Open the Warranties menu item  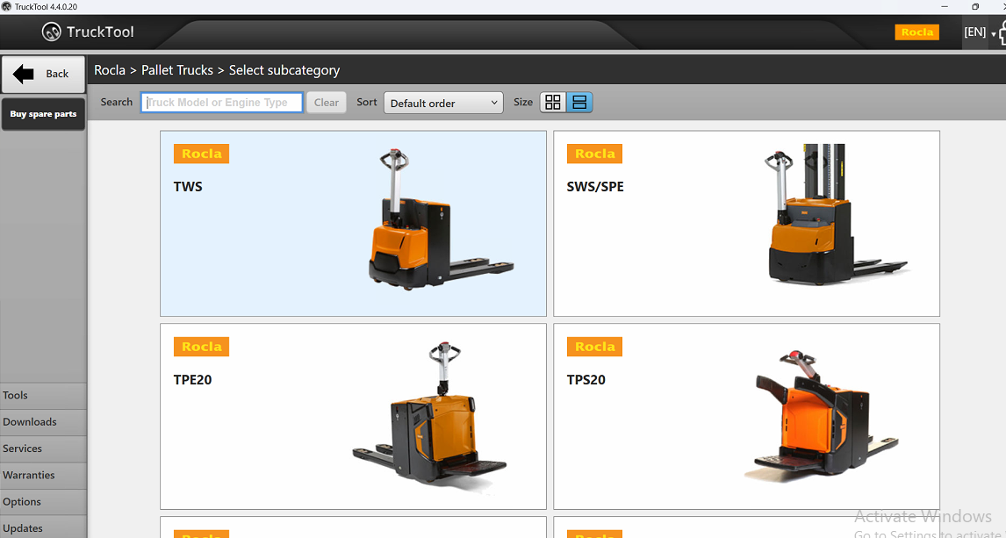coord(43,475)
